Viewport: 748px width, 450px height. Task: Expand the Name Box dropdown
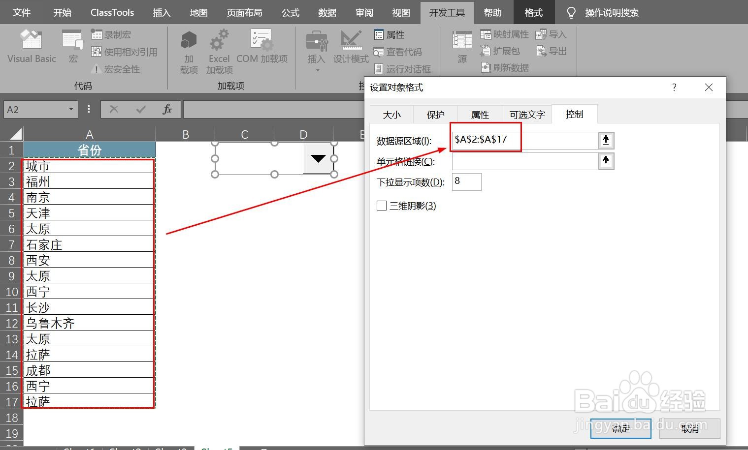click(x=71, y=109)
